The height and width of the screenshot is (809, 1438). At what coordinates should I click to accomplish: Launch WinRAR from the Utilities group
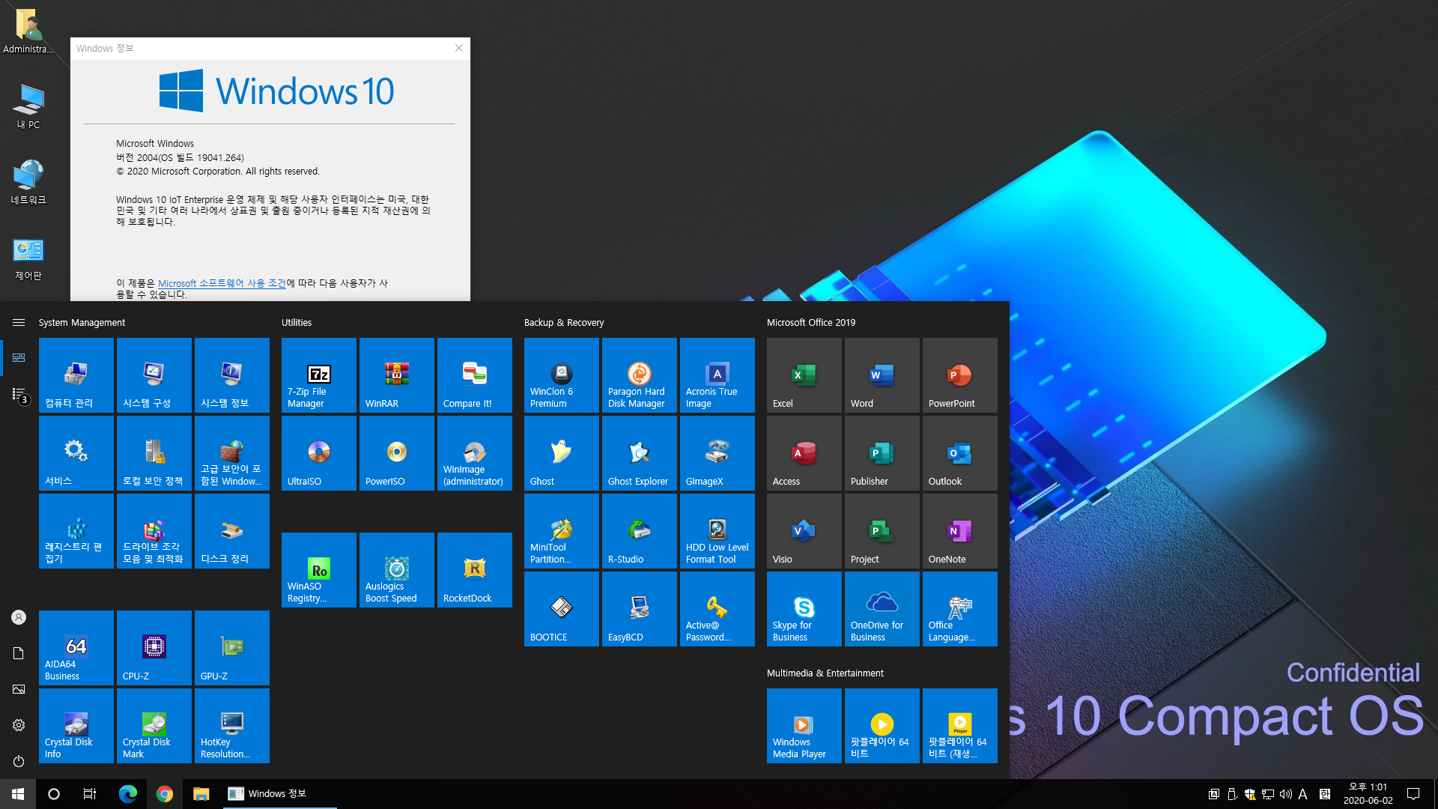point(397,375)
